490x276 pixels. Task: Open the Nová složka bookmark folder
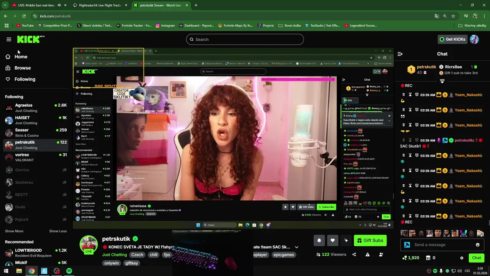289,26
